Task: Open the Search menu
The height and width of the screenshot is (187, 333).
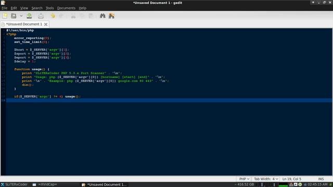Action: point(37,8)
